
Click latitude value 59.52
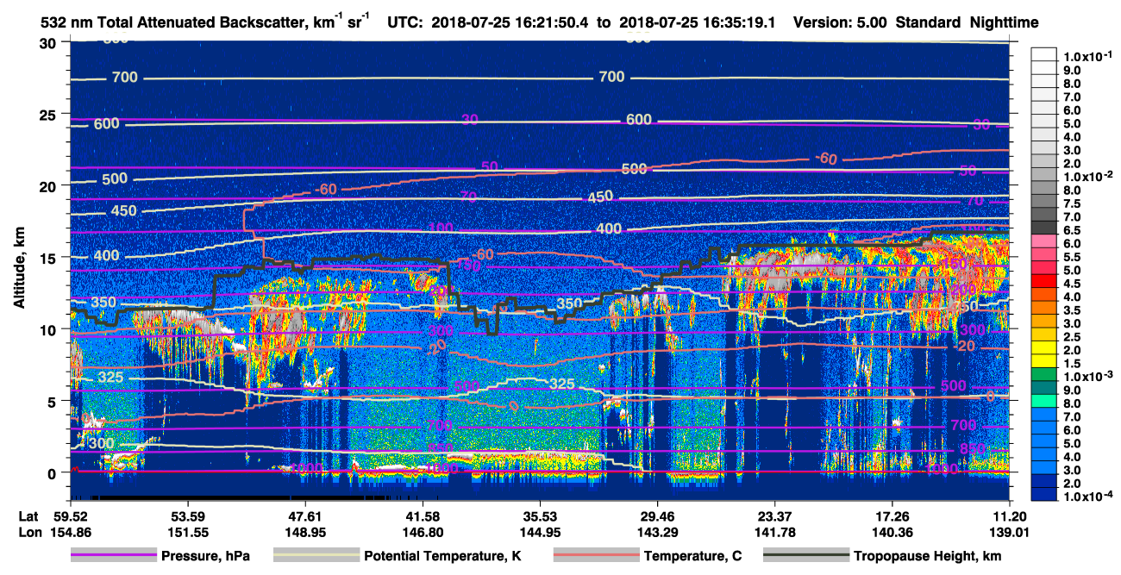(70, 516)
